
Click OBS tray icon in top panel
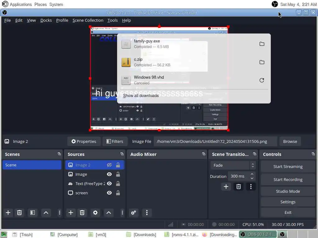[275, 4]
